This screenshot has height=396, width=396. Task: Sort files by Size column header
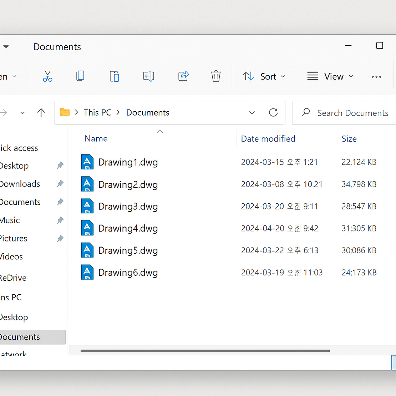pyautogui.click(x=349, y=139)
